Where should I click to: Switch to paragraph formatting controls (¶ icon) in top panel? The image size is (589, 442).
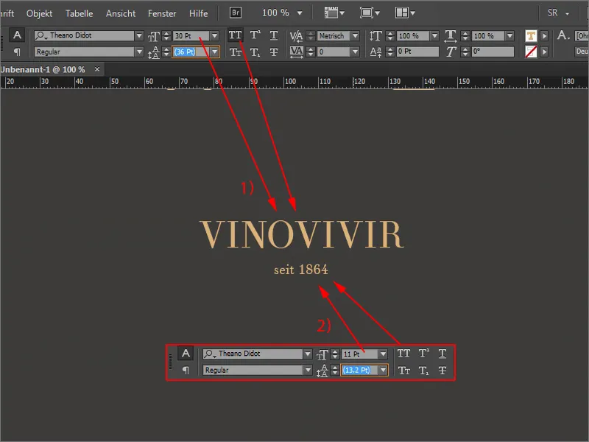[x=17, y=52]
